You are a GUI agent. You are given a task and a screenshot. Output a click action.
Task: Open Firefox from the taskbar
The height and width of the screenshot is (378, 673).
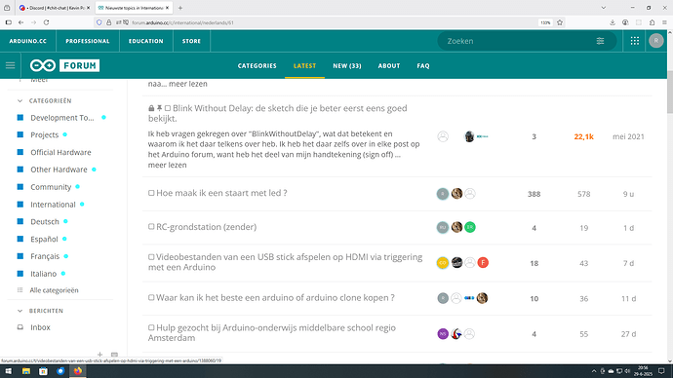point(78,371)
